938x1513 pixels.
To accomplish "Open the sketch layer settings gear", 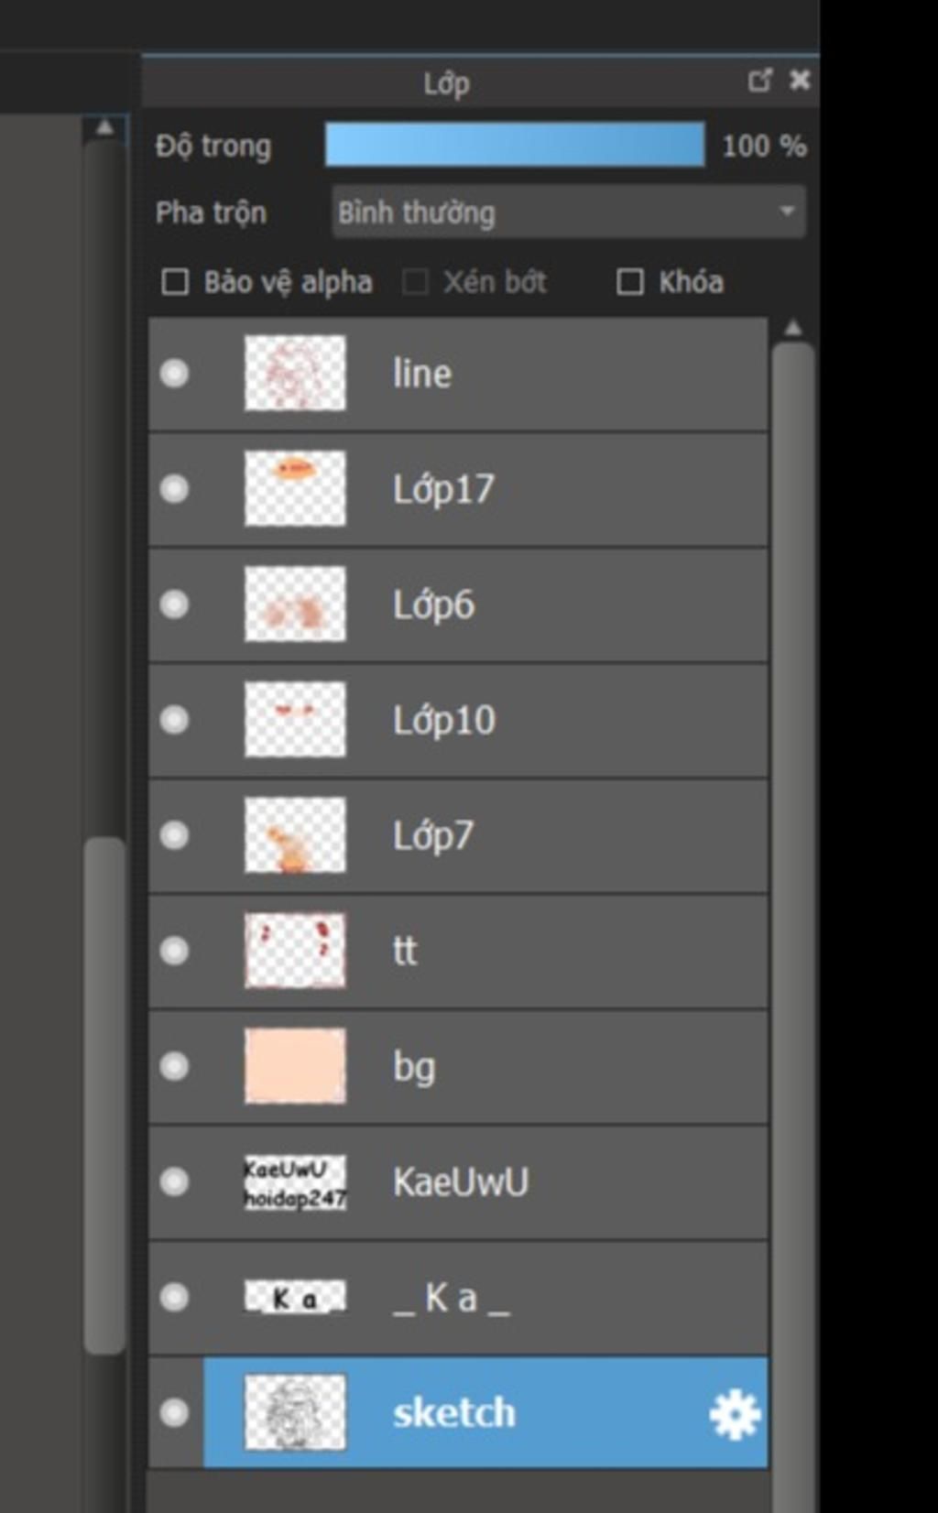I will pyautogui.click(x=735, y=1414).
